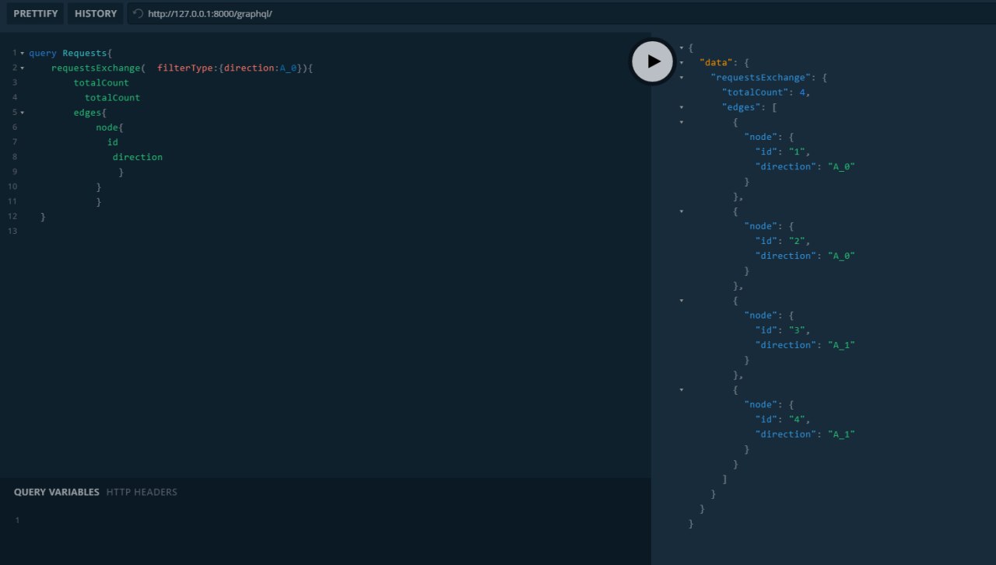This screenshot has width=996, height=565.
Task: Fold the response edge containing id "2"
Action: [x=682, y=211]
